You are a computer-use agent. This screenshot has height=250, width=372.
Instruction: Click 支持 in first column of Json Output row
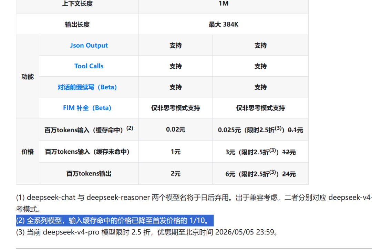point(176,45)
